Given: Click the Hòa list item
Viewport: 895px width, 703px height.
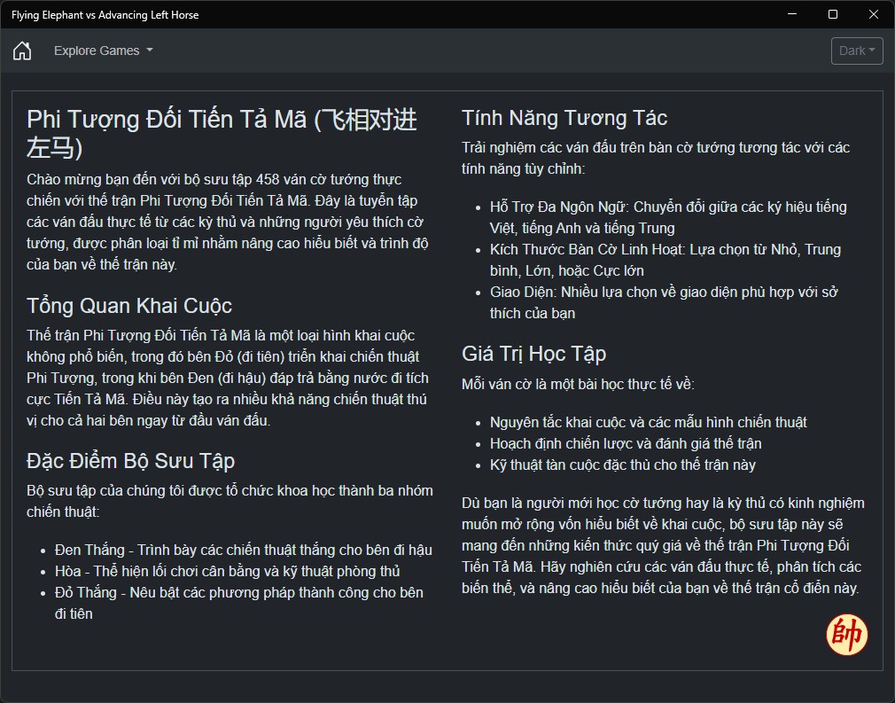Looking at the screenshot, I should [227, 571].
